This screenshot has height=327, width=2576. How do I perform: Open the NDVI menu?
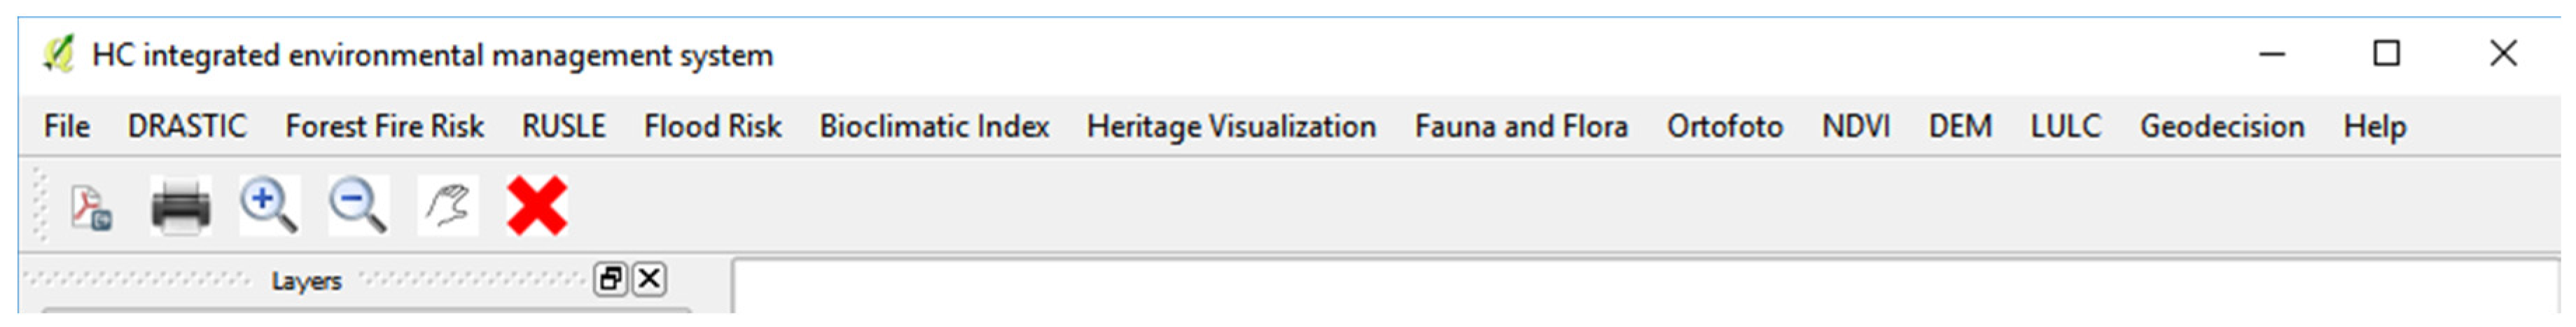[1856, 127]
